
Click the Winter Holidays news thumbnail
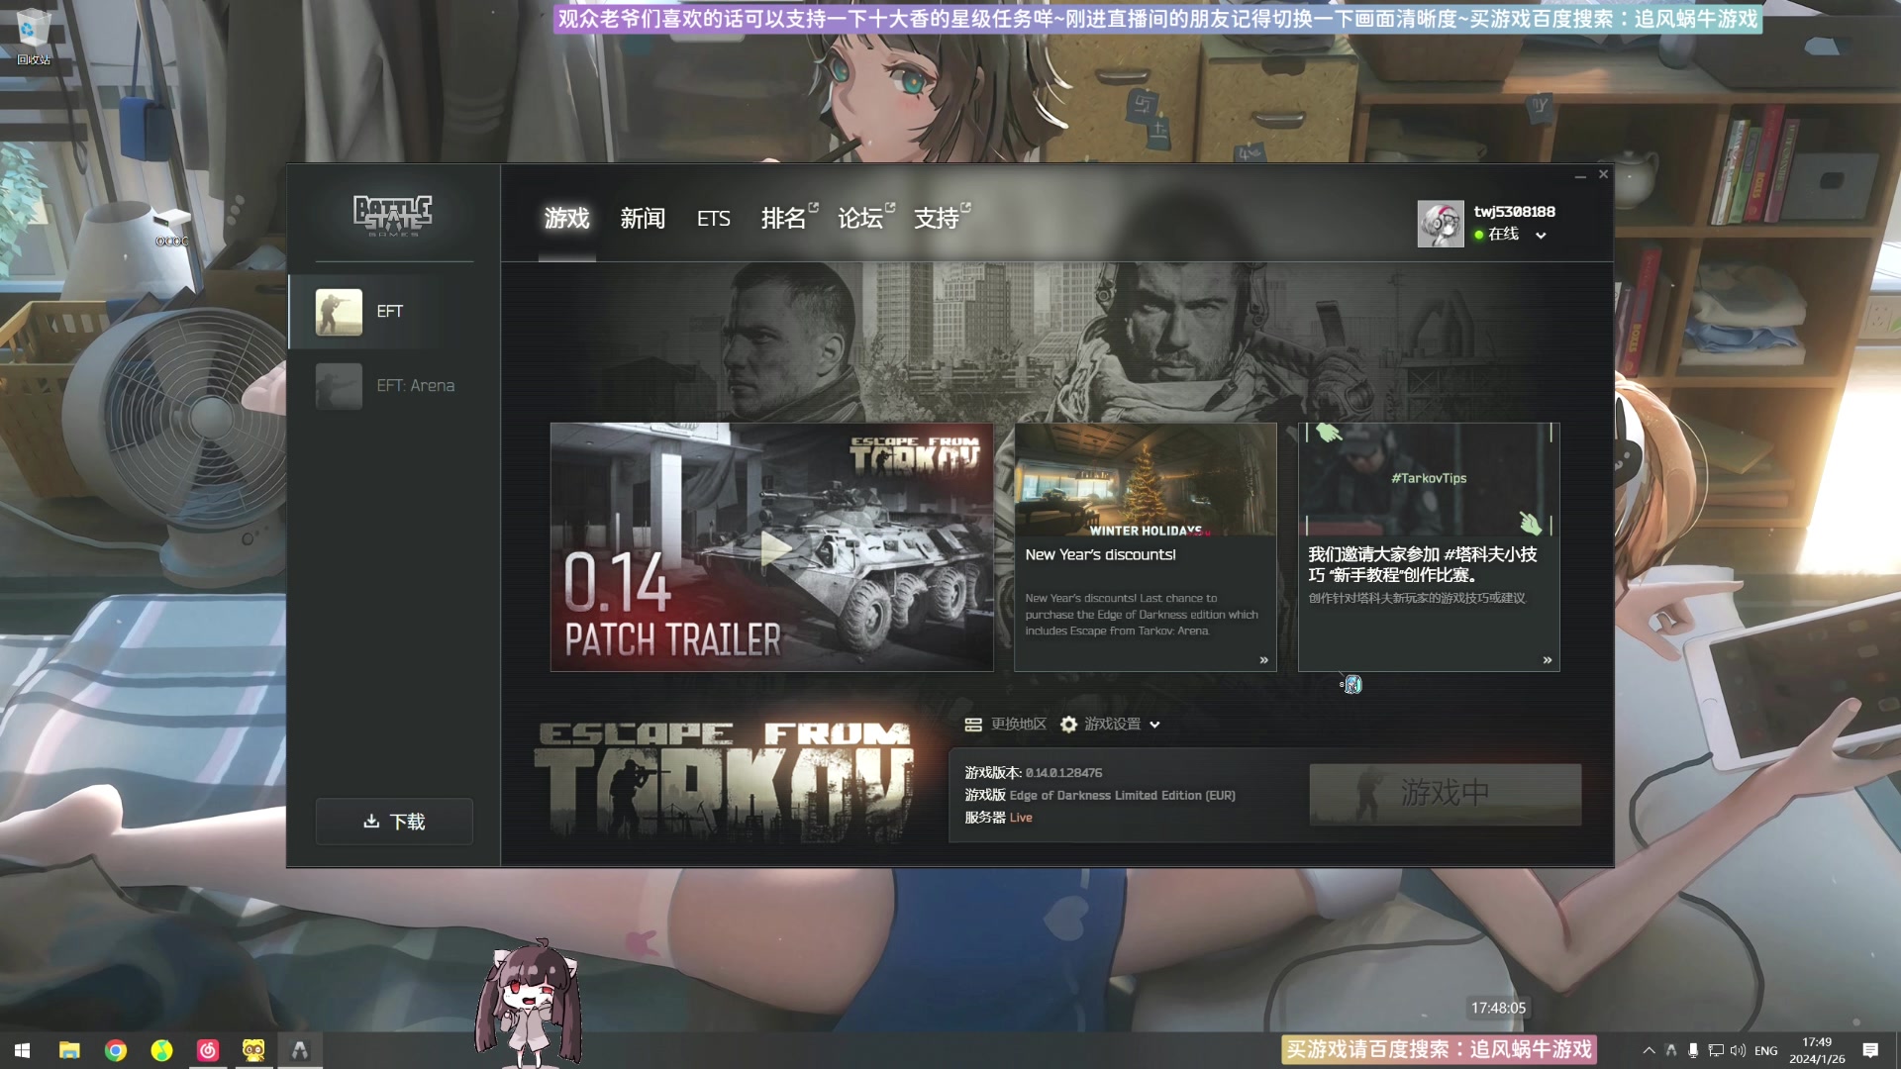[x=1146, y=480]
